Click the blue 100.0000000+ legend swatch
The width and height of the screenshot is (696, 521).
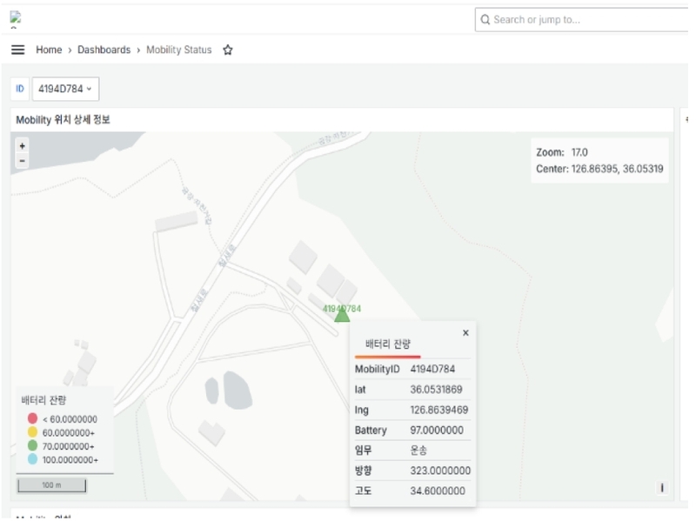click(x=32, y=459)
